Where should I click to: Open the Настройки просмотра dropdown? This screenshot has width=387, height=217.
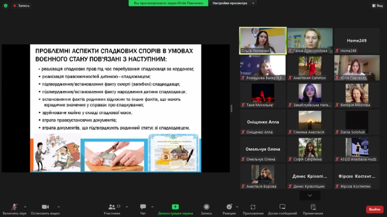(x=233, y=3)
